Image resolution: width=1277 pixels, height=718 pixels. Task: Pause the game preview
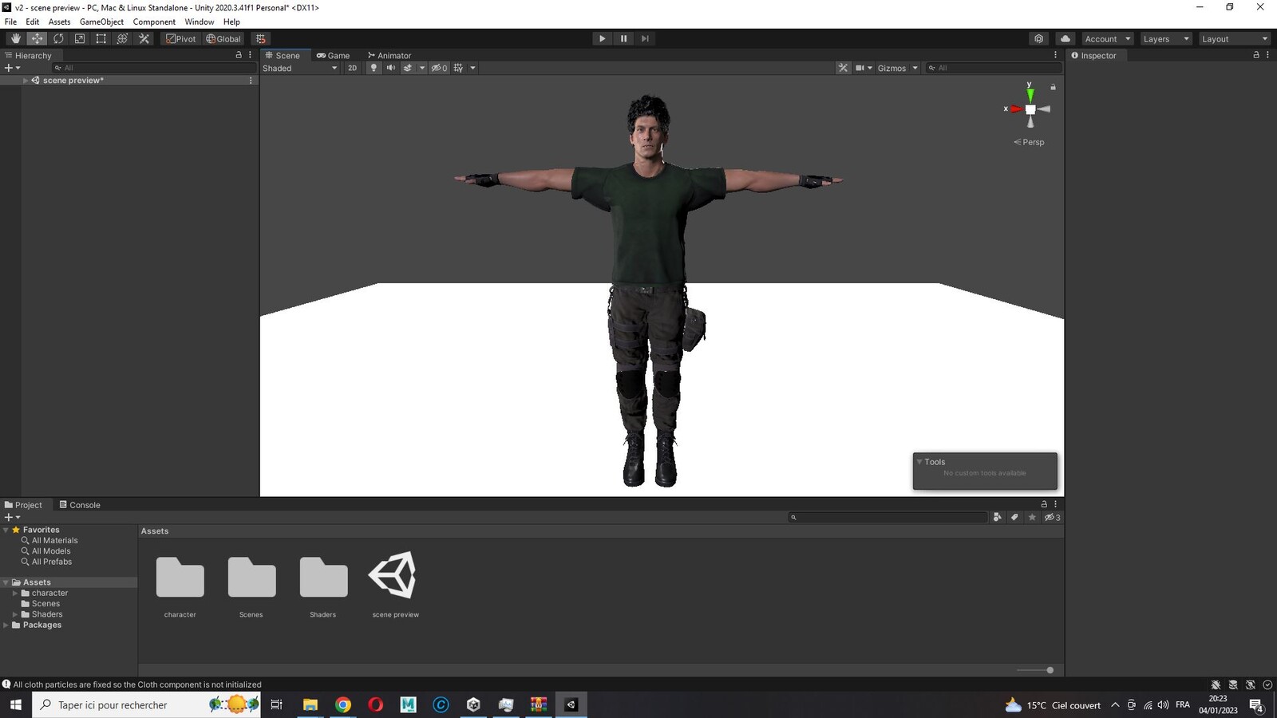pos(623,38)
